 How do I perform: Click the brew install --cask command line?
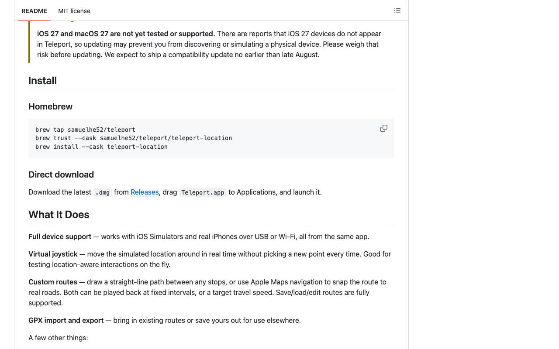click(101, 147)
